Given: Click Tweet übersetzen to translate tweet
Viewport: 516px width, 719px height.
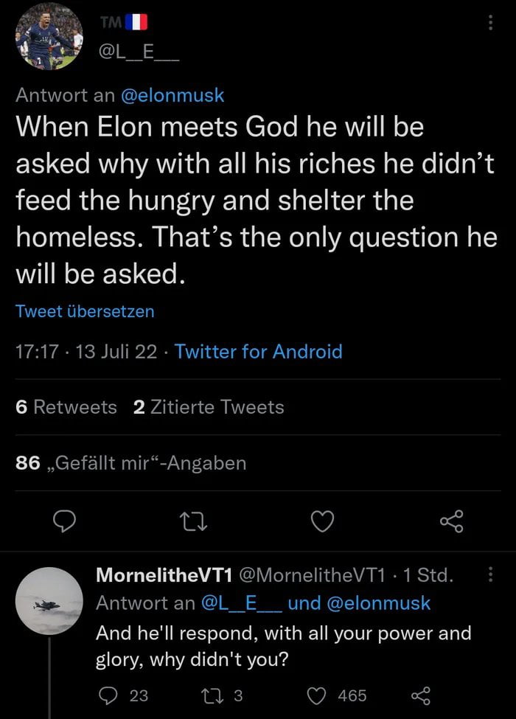Looking at the screenshot, I should (85, 311).
